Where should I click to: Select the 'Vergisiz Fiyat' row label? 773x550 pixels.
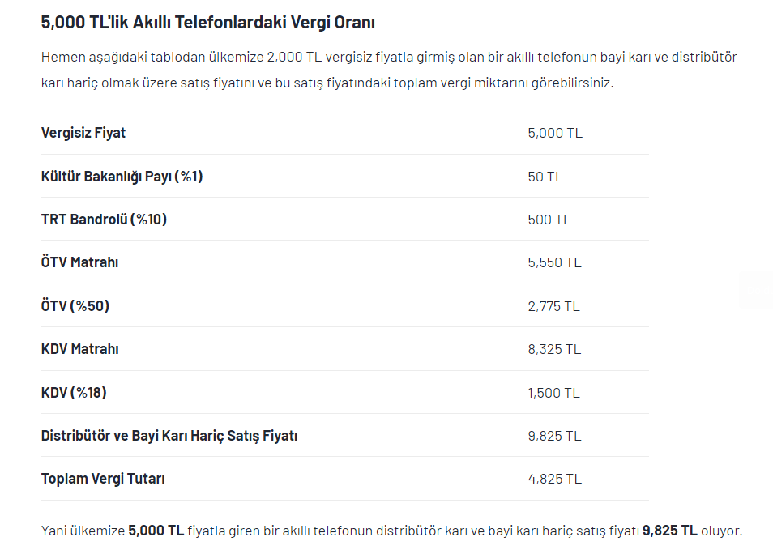point(83,133)
